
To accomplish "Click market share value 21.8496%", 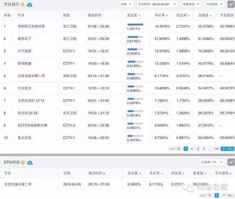I will click(x=162, y=39).
